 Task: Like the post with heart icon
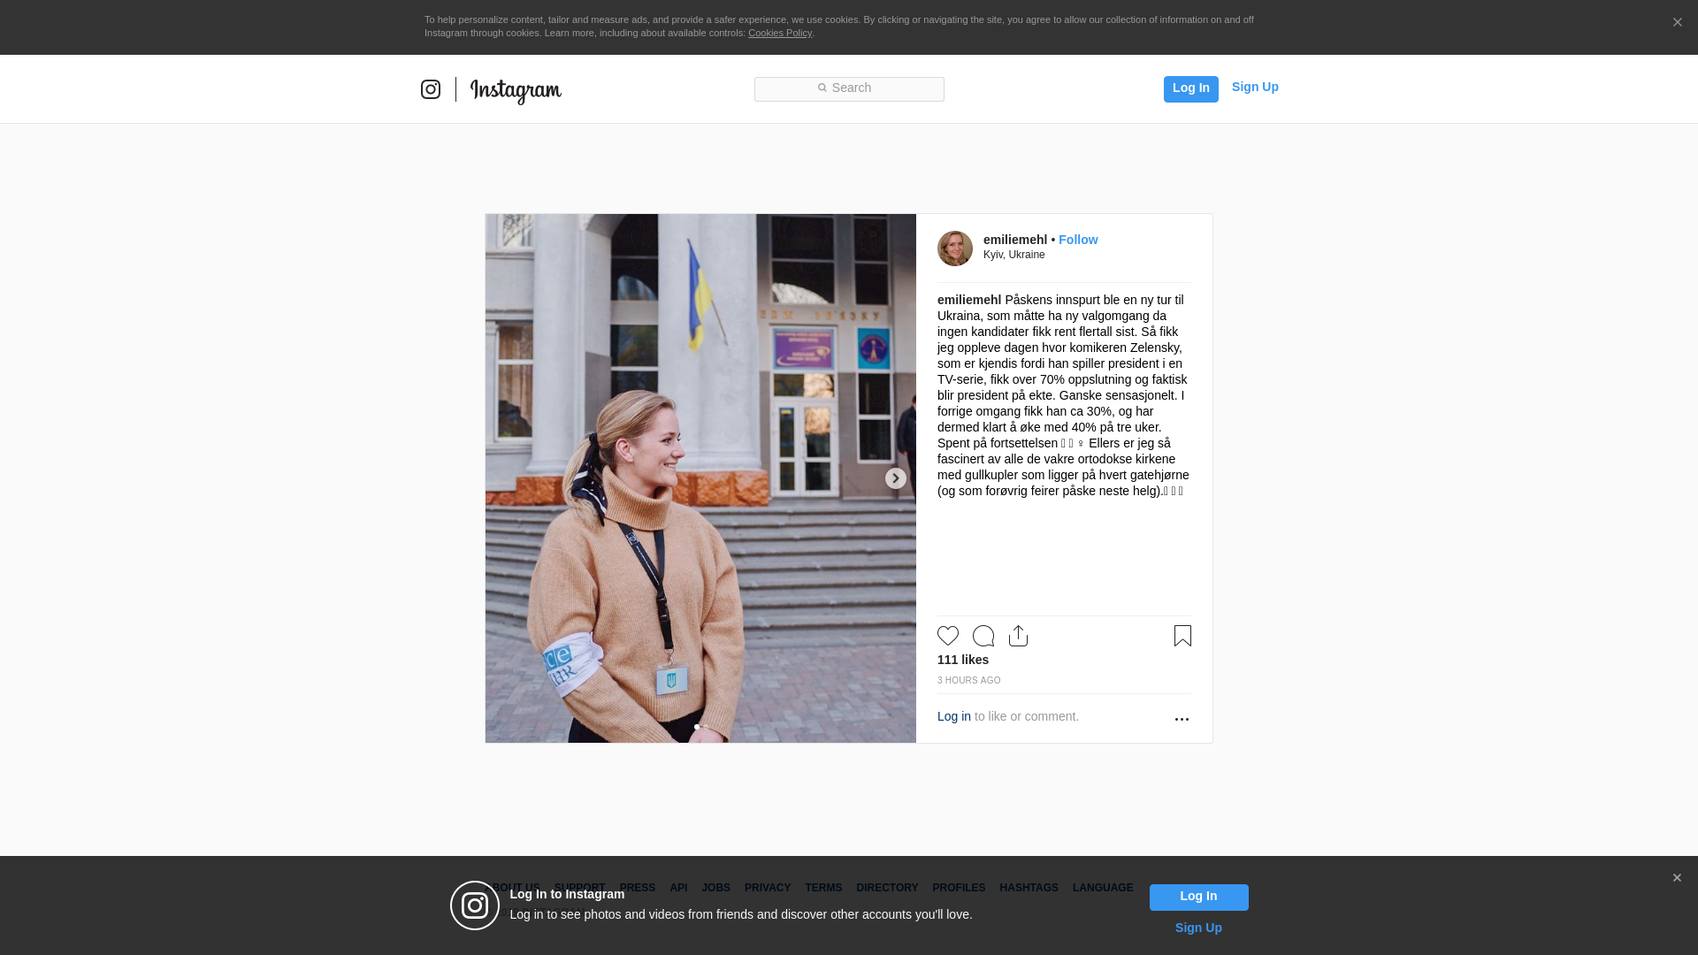tap(948, 636)
